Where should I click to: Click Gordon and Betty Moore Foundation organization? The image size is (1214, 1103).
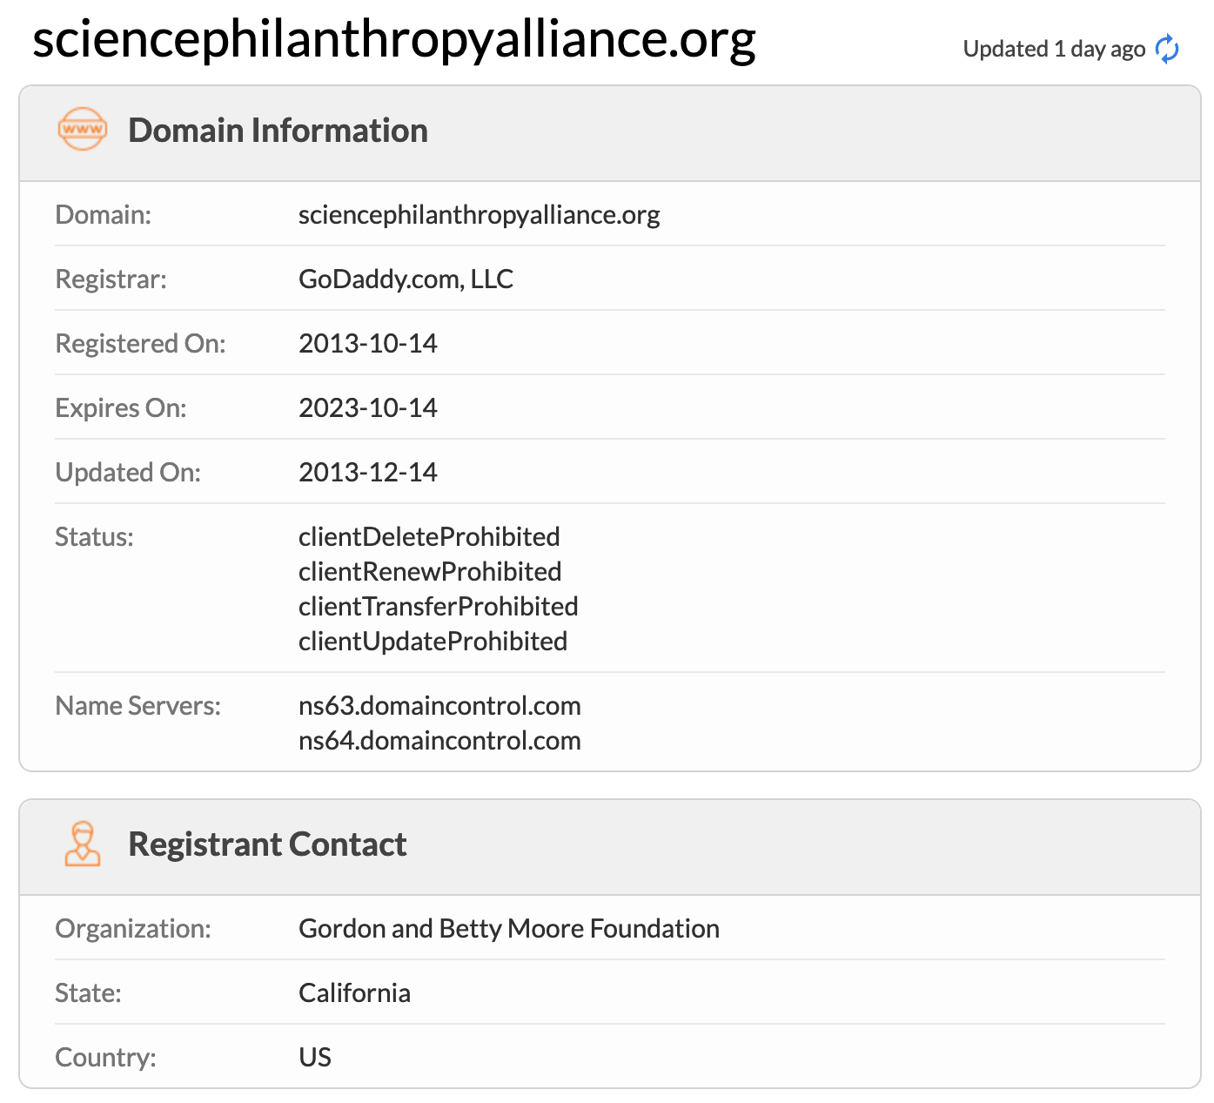(509, 928)
